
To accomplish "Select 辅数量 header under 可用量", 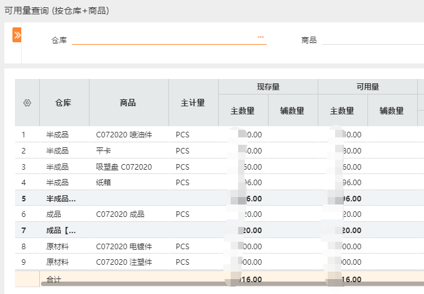I will pyautogui.click(x=392, y=111).
